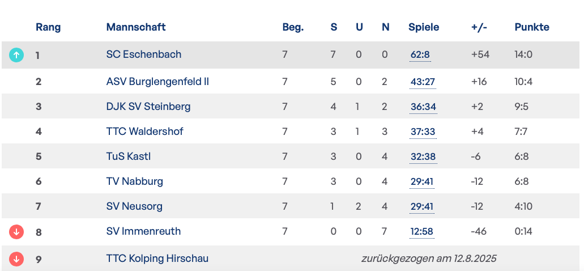This screenshot has height=271, width=584.
Task: Click the Punkte column header
Action: pyautogui.click(x=532, y=27)
